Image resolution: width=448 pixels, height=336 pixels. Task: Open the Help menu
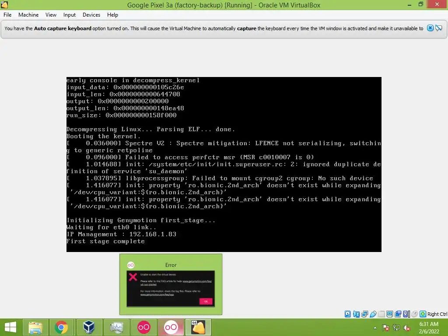point(112,15)
